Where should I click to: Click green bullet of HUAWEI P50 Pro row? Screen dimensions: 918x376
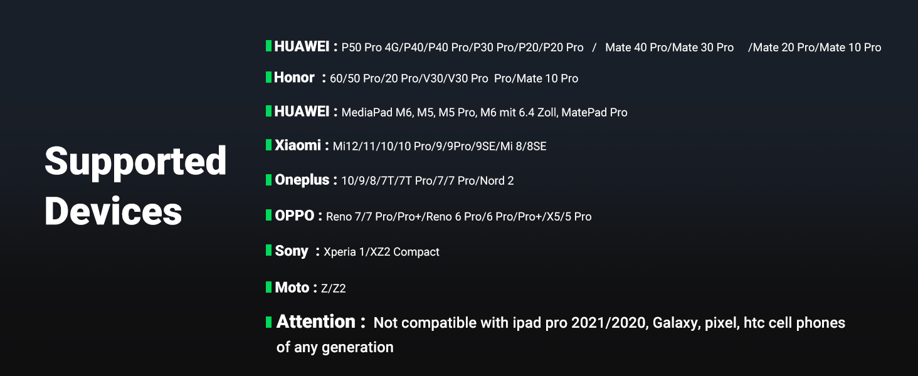tap(268, 46)
